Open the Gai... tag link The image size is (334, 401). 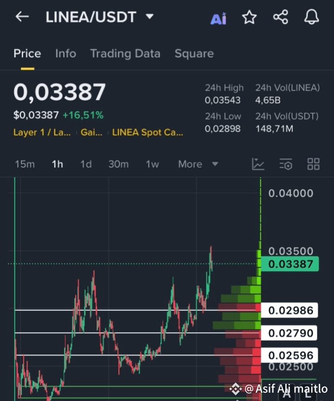click(91, 132)
